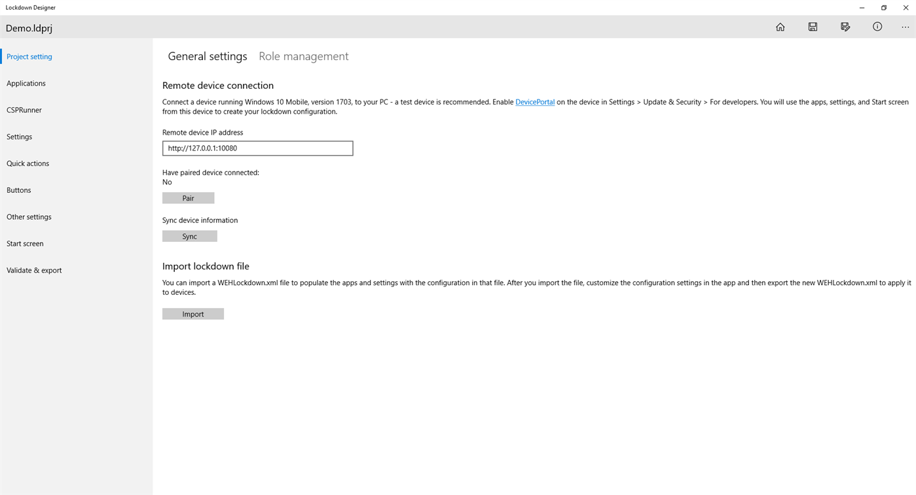Click Import to import a lockdown file
The image size is (916, 495).
(x=192, y=313)
